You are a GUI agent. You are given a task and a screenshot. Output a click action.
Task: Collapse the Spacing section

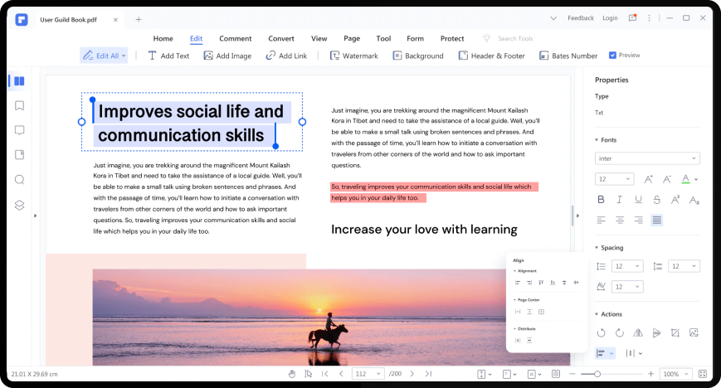(597, 248)
